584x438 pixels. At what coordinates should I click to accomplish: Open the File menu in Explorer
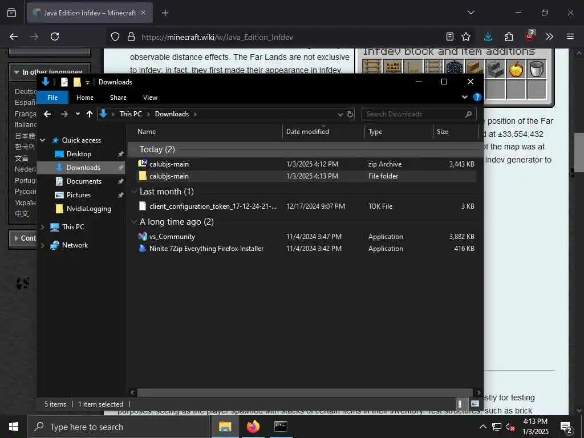[x=52, y=97]
